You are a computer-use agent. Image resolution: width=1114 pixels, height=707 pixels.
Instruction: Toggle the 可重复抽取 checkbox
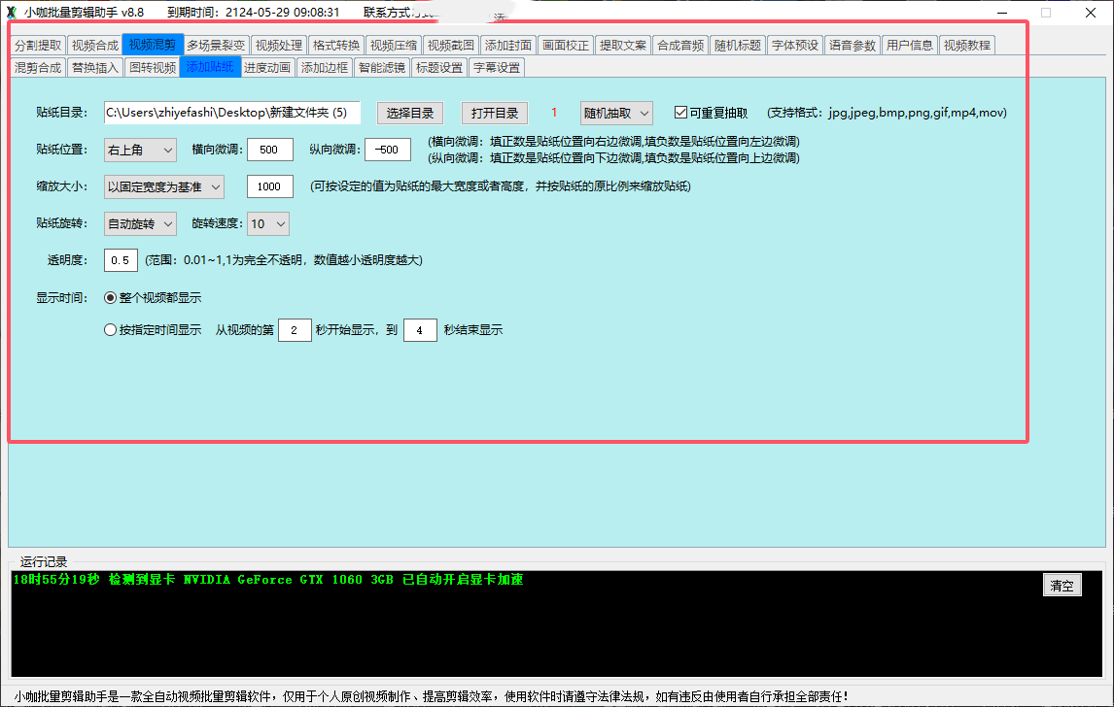click(681, 113)
